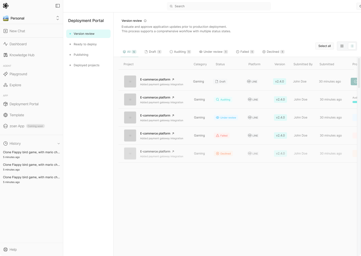The height and width of the screenshot is (256, 361).
Task: Open external link icon in Draft row
Action: tap(173, 79)
